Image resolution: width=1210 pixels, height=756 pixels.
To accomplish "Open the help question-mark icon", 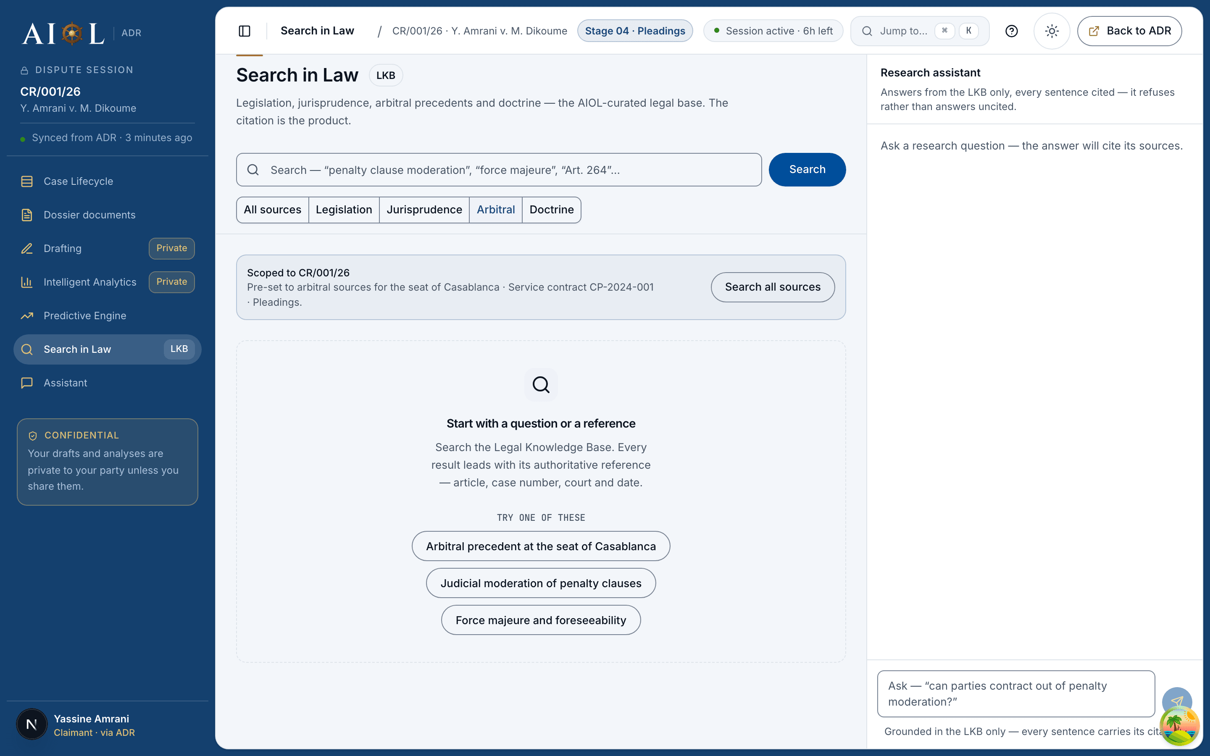I will pos(1012,31).
